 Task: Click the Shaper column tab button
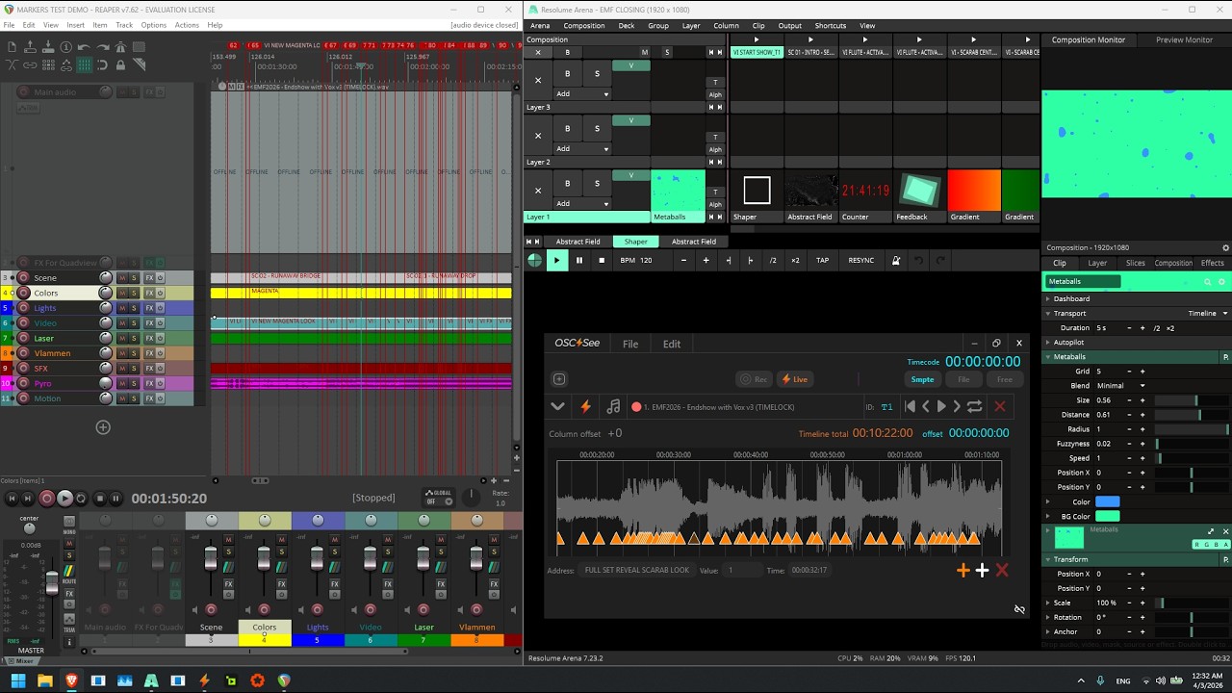coord(636,242)
